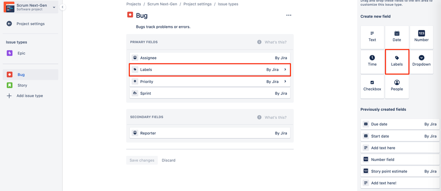
Task: Edit the Bug issue type title
Action: pos(142,15)
